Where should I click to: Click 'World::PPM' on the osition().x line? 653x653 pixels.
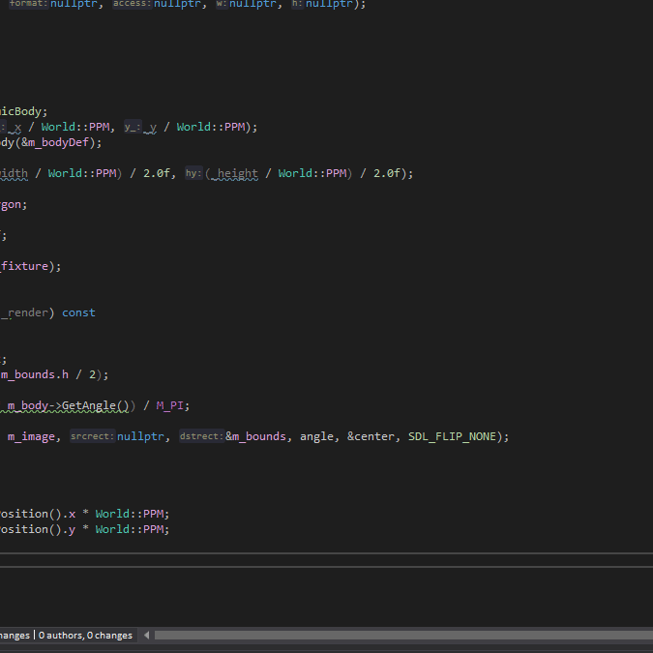(130, 514)
